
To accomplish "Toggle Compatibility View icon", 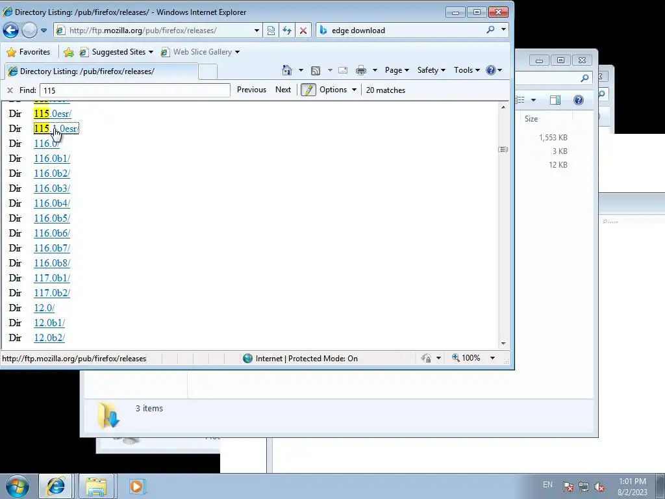I will [271, 31].
